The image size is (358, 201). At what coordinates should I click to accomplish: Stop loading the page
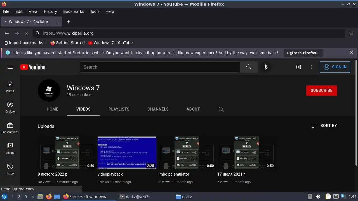[27, 33]
